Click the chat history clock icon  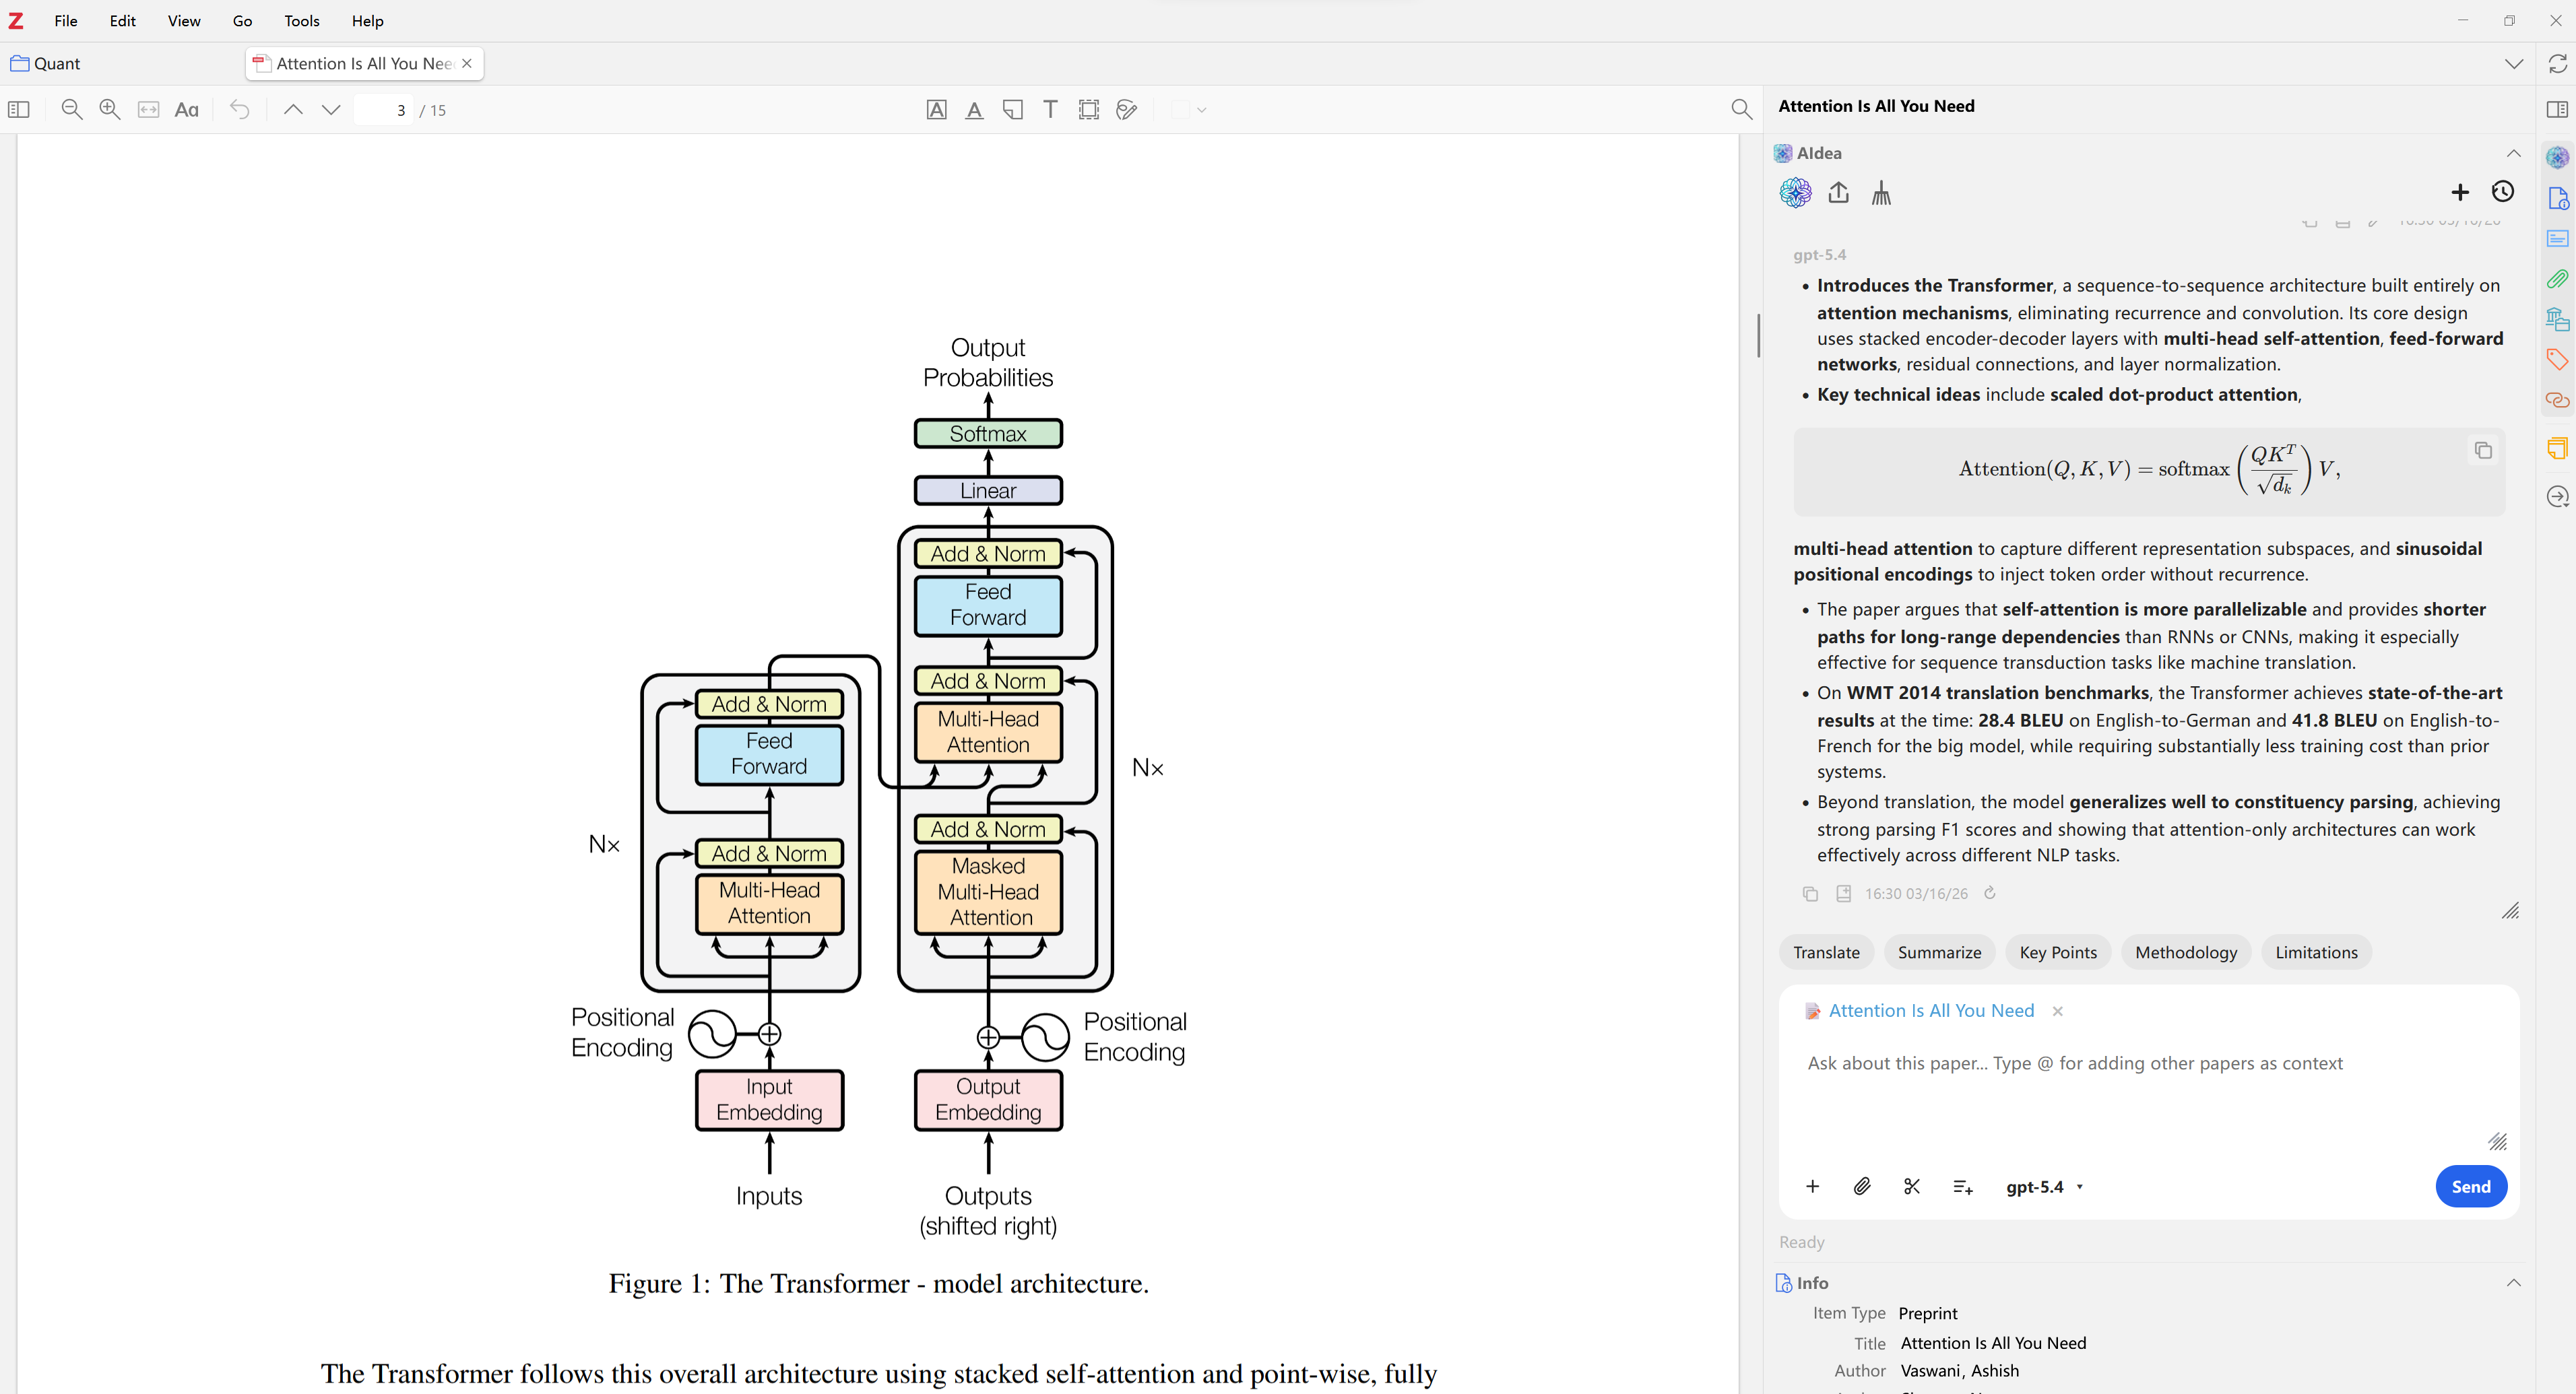click(x=2502, y=192)
